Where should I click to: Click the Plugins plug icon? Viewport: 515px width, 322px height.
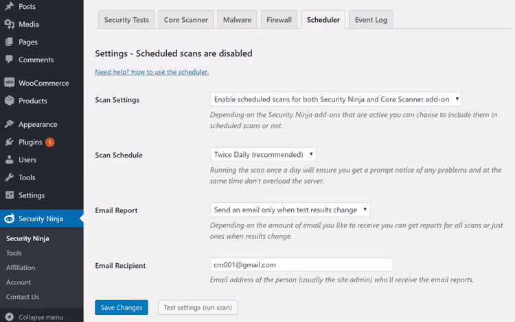(9, 142)
